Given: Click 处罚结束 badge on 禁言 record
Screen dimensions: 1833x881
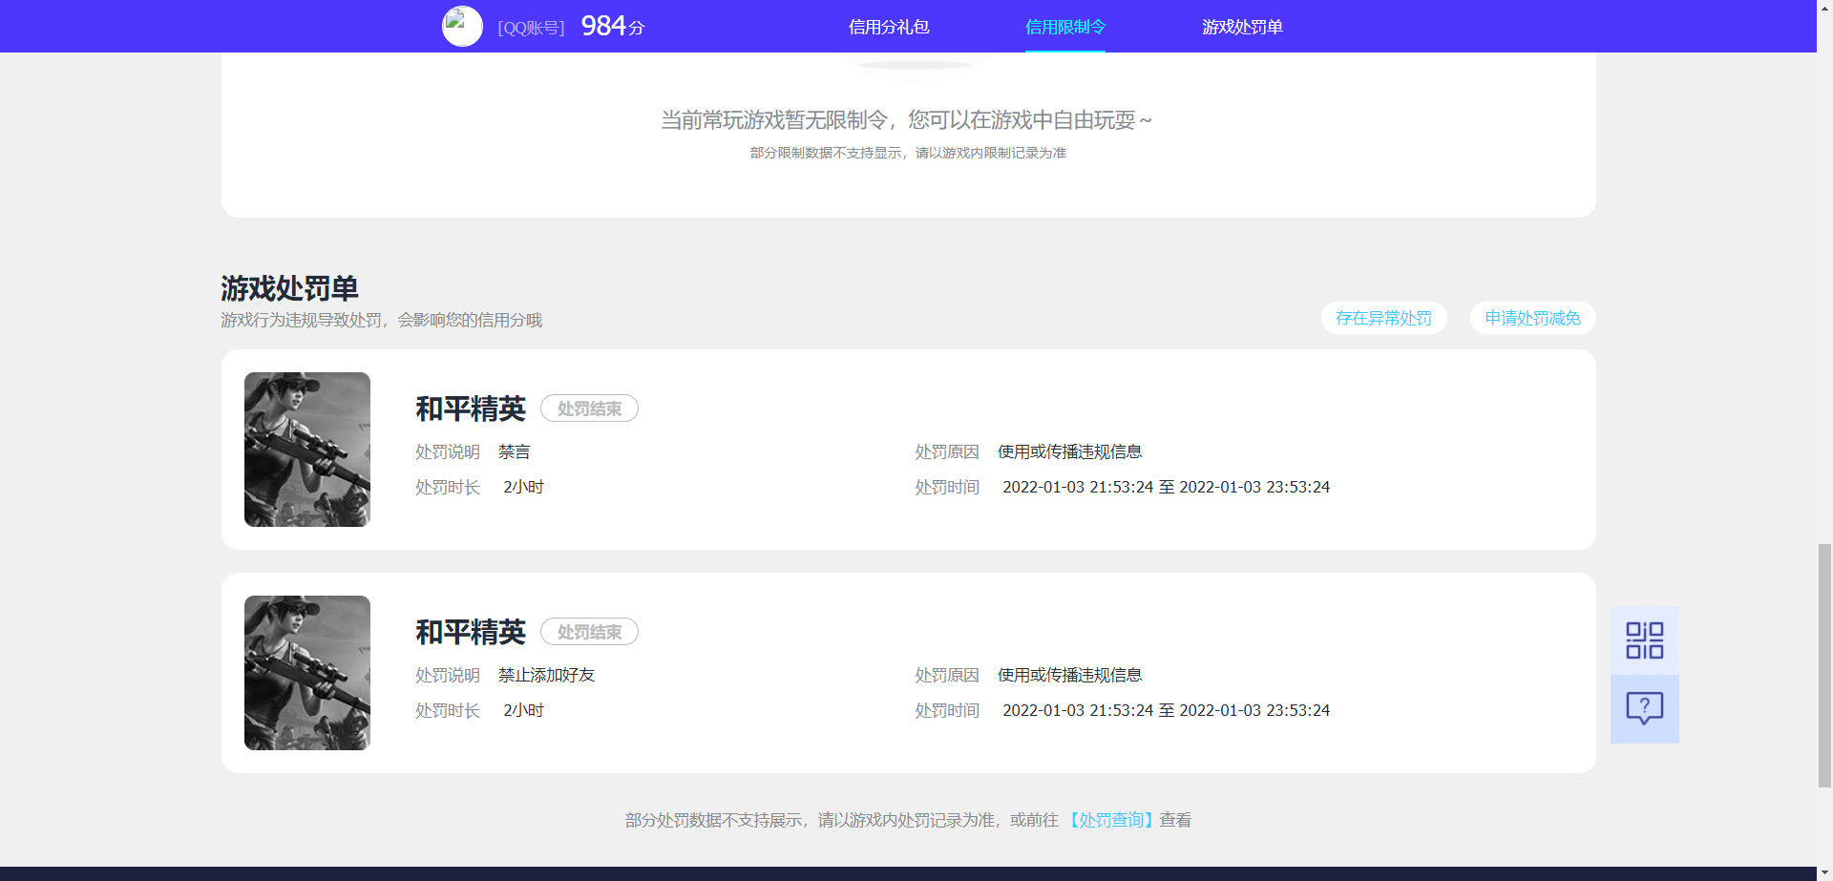Looking at the screenshot, I should point(589,409).
